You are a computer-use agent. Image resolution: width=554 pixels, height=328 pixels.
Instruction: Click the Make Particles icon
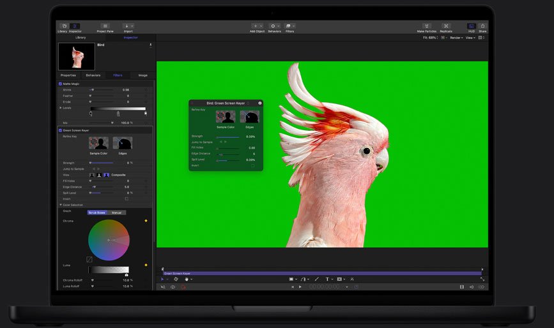[426, 26]
